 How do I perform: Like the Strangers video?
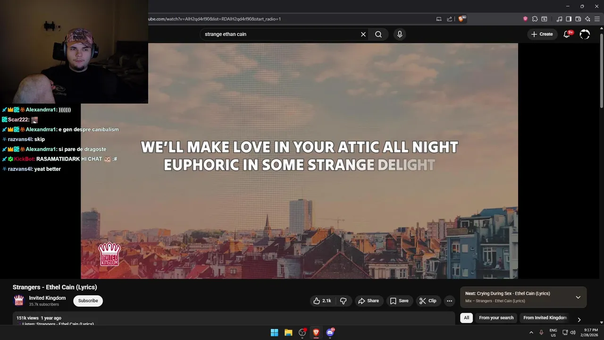point(322,301)
